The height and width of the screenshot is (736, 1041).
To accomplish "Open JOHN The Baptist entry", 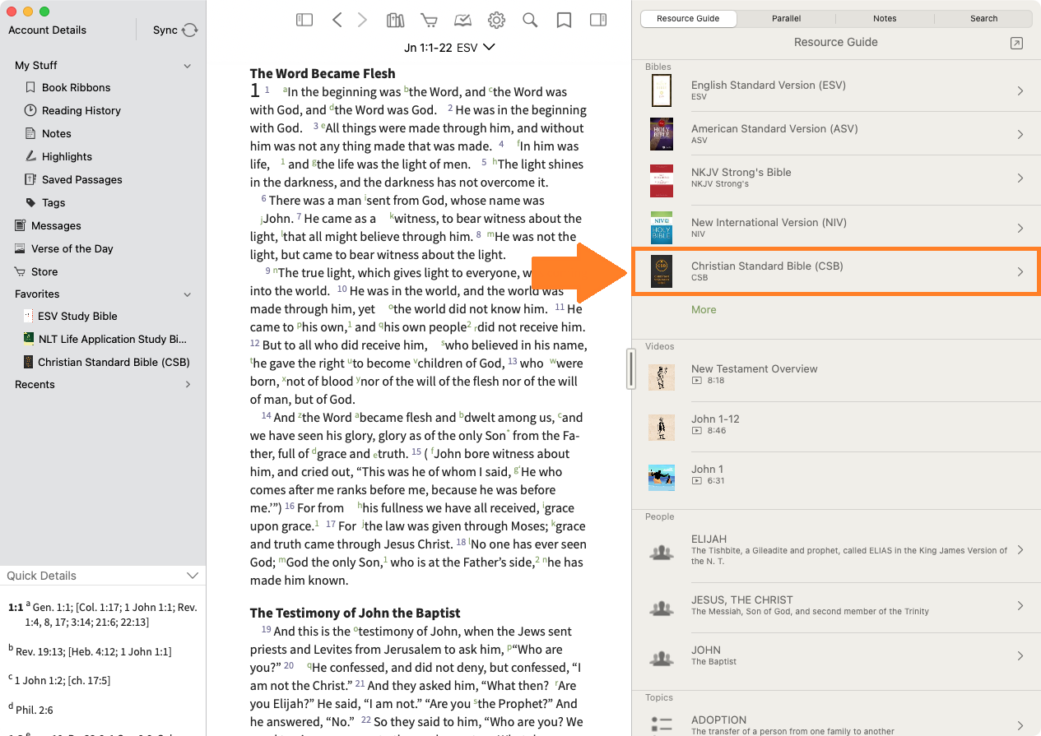I will [836, 655].
